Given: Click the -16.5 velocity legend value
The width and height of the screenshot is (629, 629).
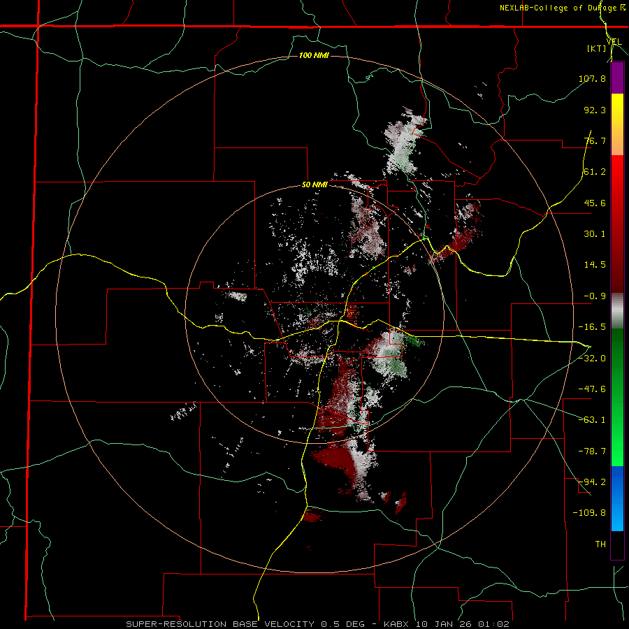Looking at the screenshot, I should (592, 327).
